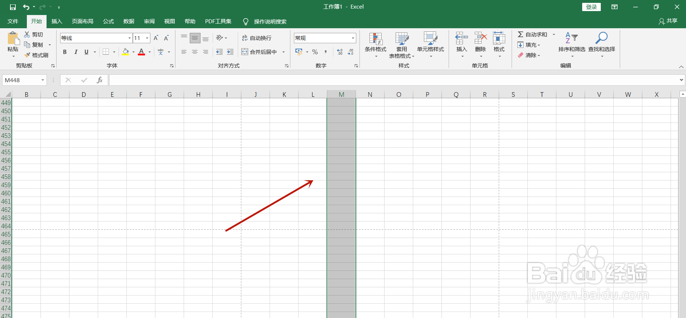
Task: Toggle align text left
Action: coord(184,52)
